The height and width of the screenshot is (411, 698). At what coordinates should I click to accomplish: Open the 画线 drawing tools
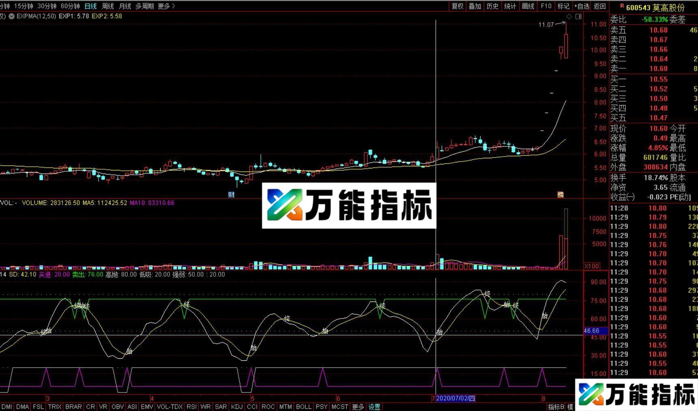tap(528, 6)
